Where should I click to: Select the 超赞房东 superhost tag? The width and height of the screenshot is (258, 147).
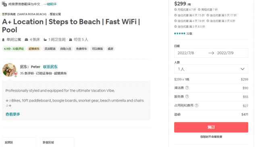34,49
